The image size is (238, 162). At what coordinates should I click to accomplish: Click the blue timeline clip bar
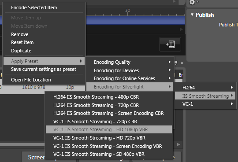(136, 20)
